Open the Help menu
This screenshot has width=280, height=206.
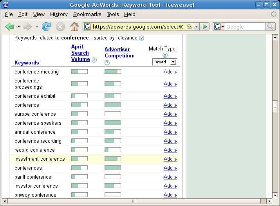click(130, 14)
